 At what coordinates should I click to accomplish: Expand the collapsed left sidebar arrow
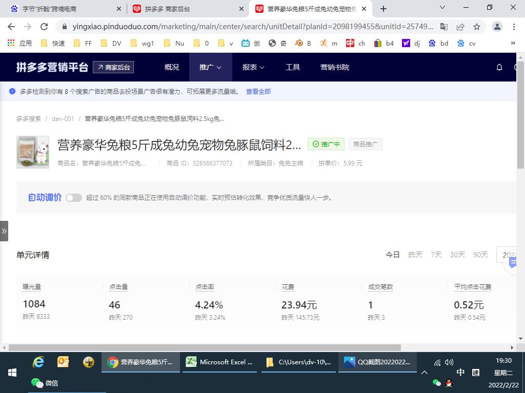click(x=4, y=231)
